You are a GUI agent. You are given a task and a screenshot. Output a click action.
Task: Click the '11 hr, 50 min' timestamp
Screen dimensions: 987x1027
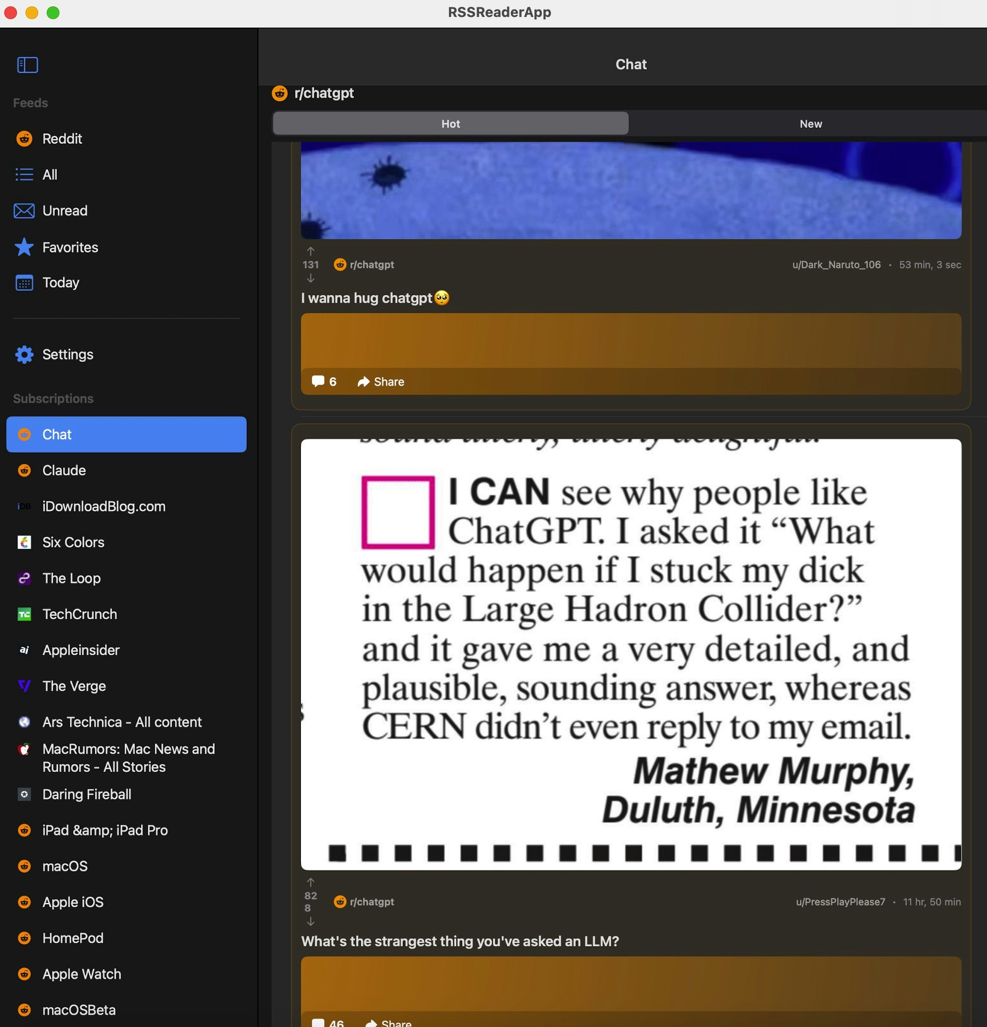coord(932,902)
